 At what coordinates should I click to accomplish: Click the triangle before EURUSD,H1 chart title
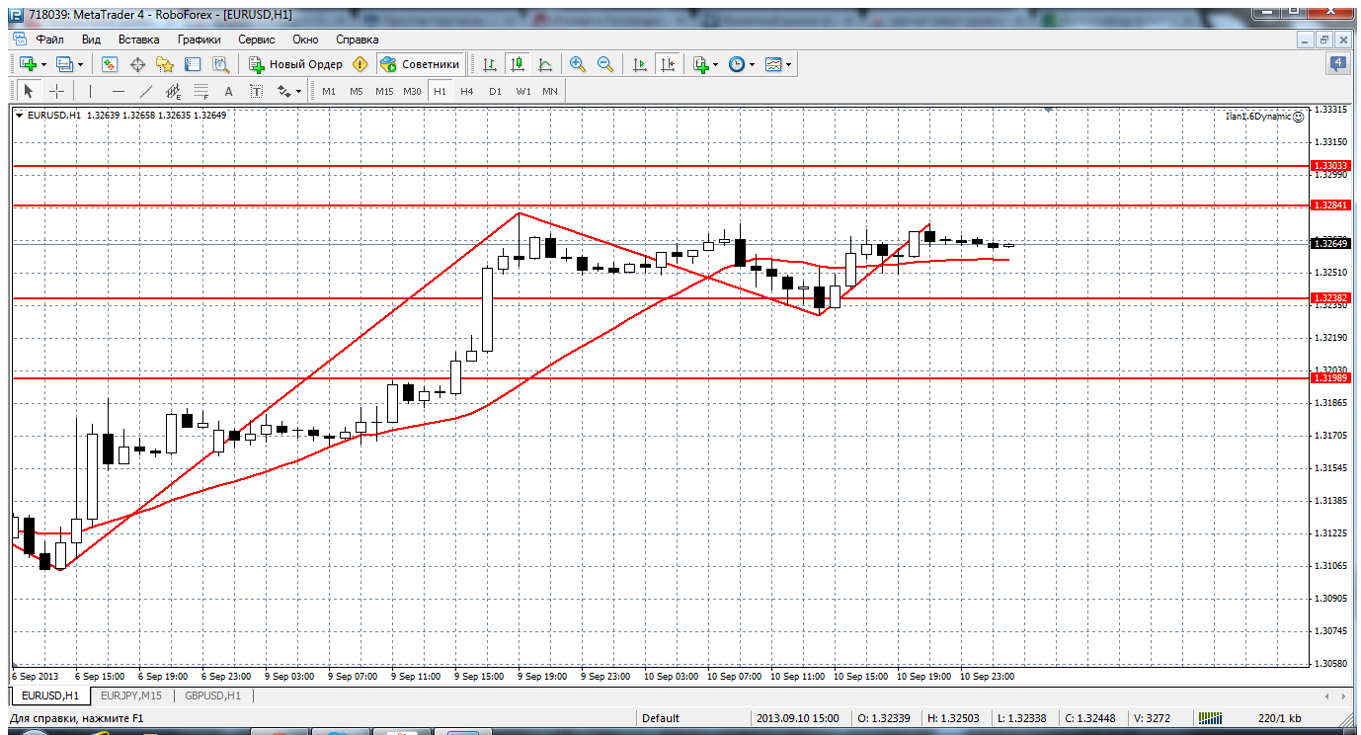(x=20, y=116)
